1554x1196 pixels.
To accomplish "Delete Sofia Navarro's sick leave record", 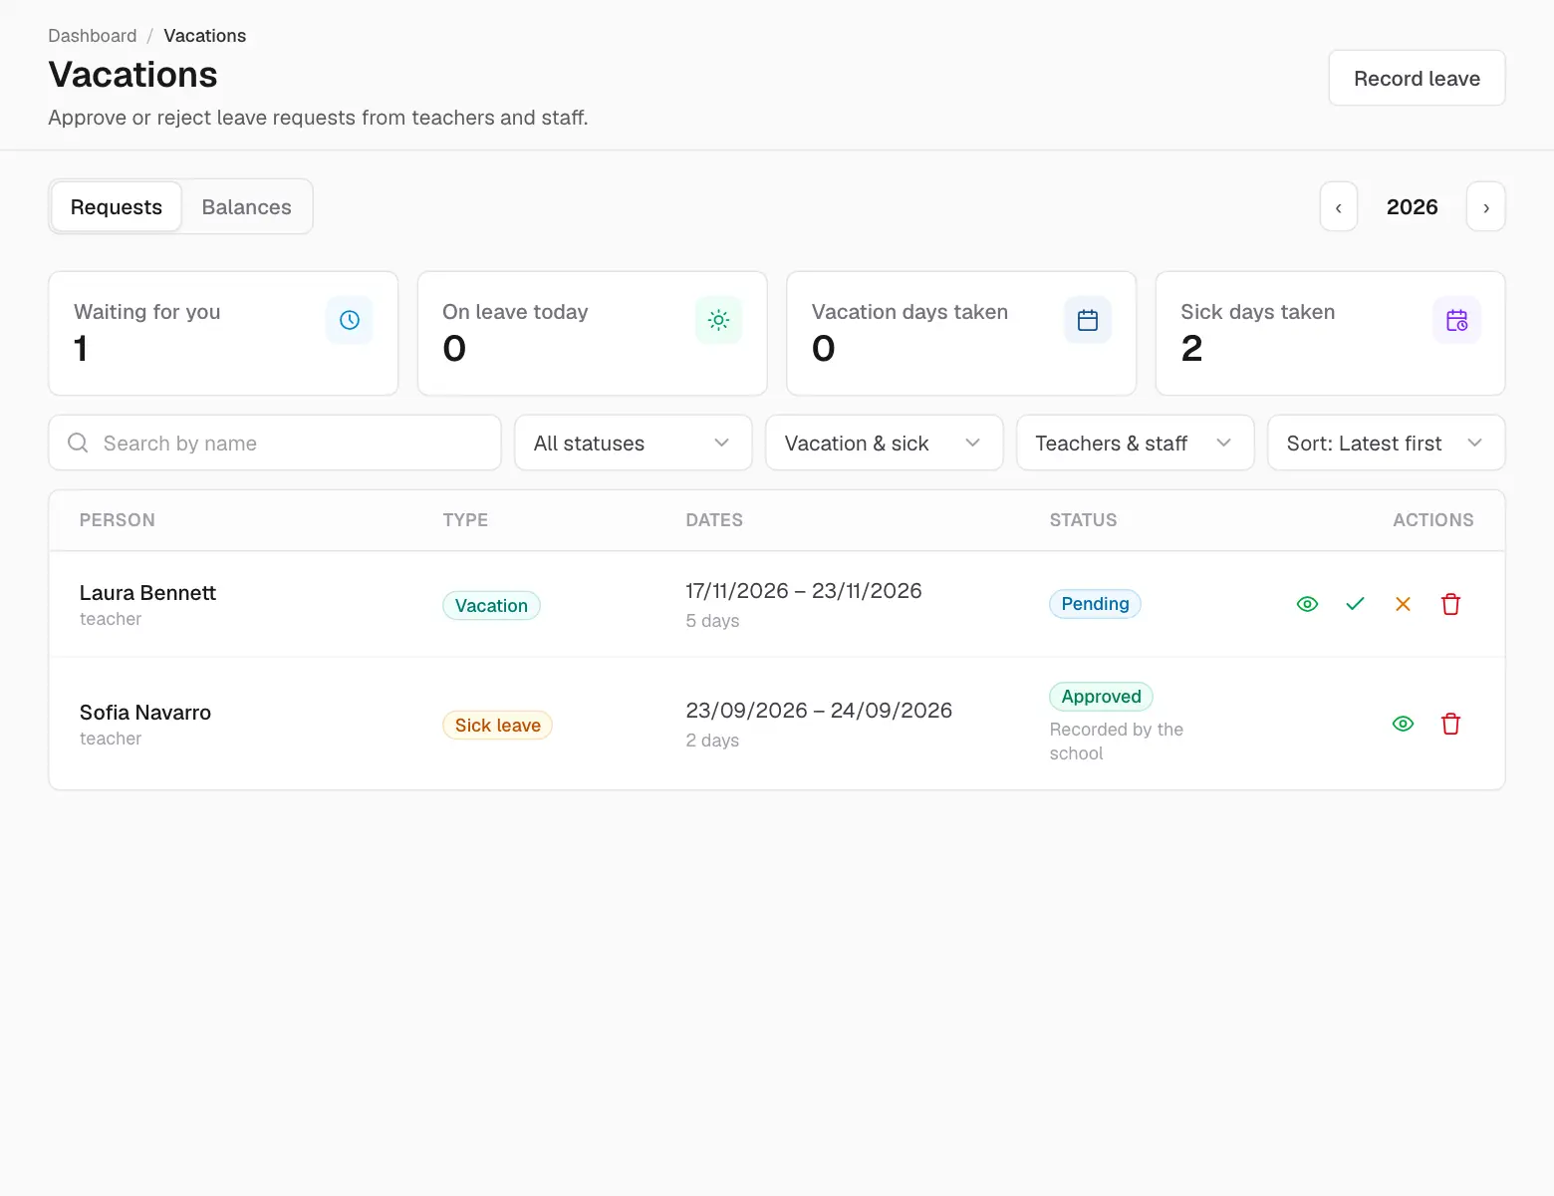I will tap(1450, 724).
